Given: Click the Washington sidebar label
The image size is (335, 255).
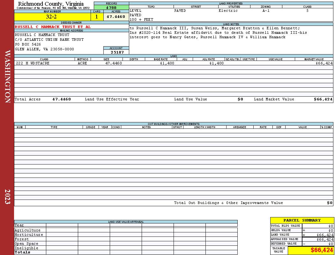Looking at the screenshot, I should coord(7,76).
